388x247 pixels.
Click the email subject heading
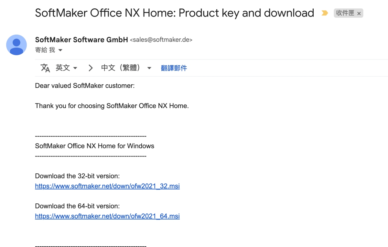tap(175, 13)
